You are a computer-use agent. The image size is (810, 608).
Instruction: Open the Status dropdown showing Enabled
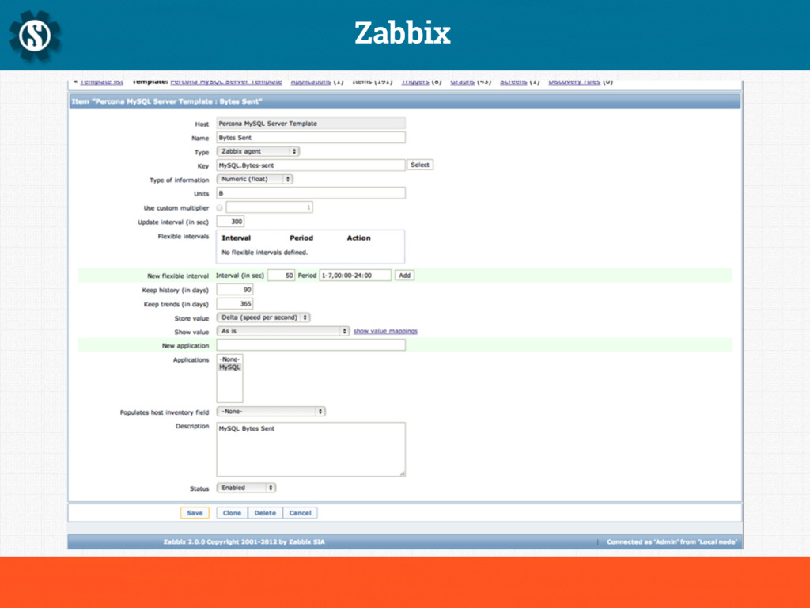pos(246,488)
